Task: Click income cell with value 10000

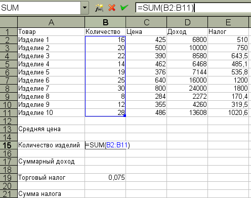Action: click(187, 48)
